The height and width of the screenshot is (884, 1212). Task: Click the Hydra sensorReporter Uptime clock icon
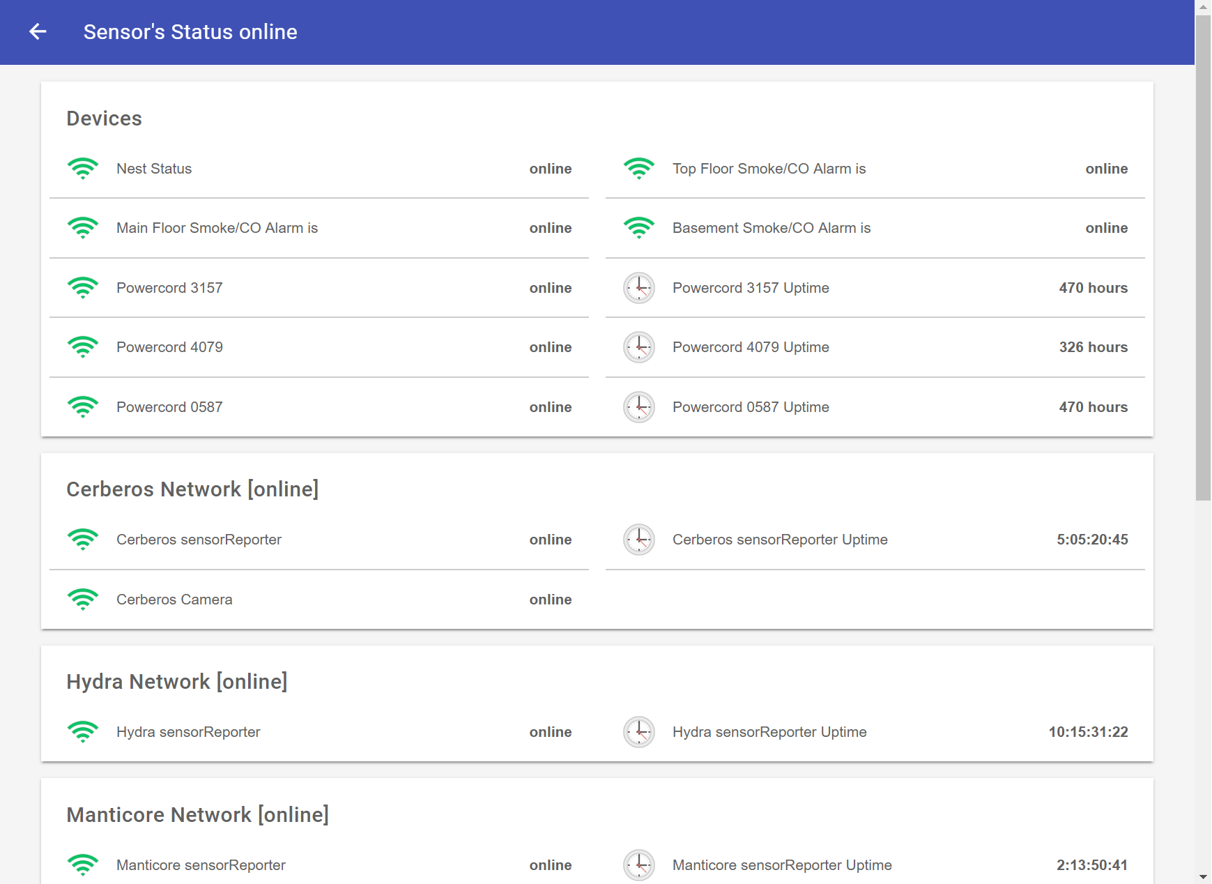point(638,732)
